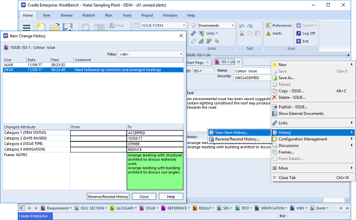Click the Help button in dialog

click(171, 196)
